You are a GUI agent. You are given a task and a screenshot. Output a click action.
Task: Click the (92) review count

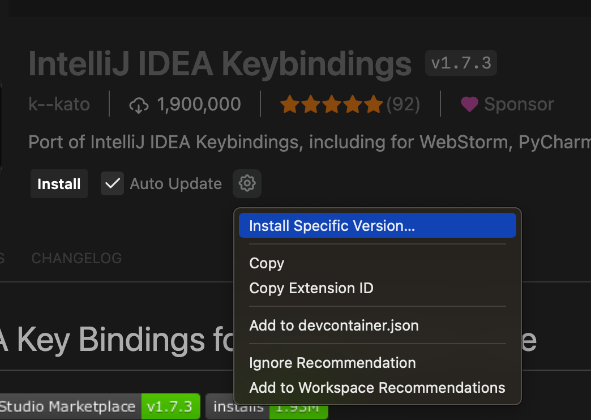pyautogui.click(x=403, y=104)
